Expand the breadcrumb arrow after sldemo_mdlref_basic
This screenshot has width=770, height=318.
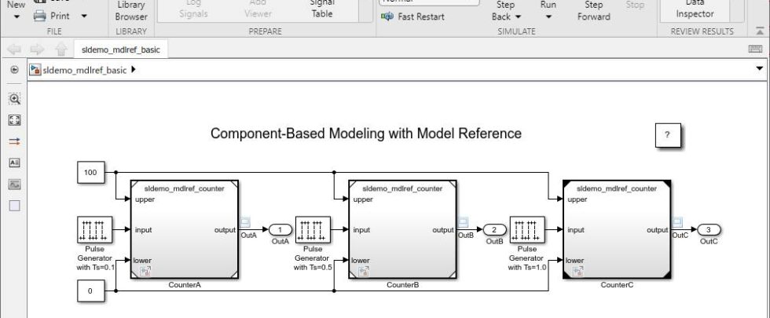coord(133,70)
